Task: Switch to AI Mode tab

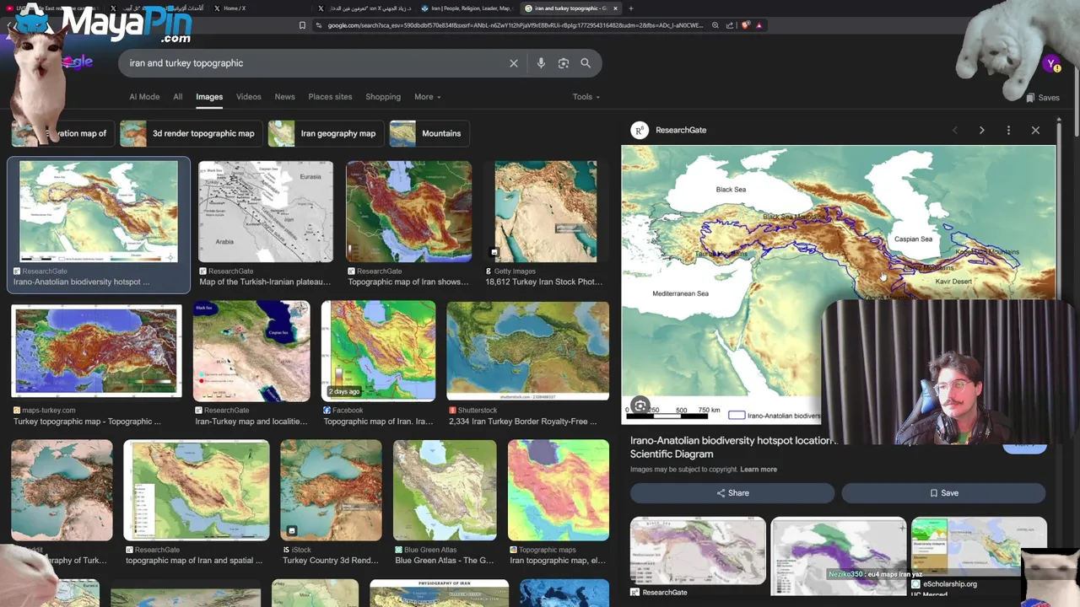Action: pyautogui.click(x=144, y=97)
